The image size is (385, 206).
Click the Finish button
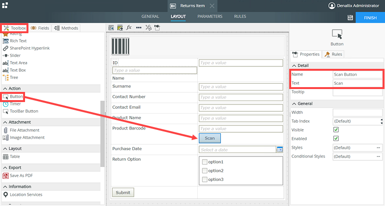(370, 17)
